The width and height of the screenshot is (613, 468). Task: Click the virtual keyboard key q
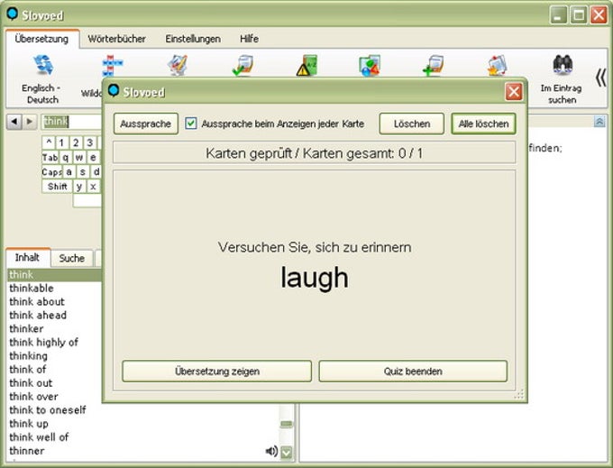[x=65, y=157]
